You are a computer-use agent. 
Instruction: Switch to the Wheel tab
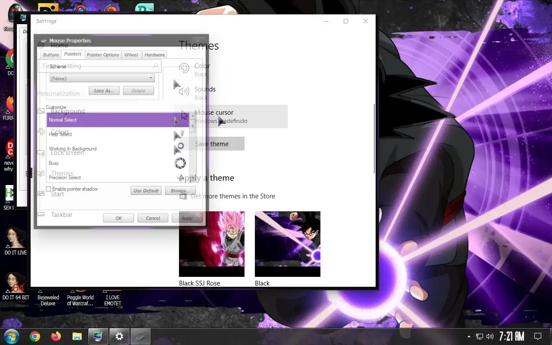(x=131, y=55)
